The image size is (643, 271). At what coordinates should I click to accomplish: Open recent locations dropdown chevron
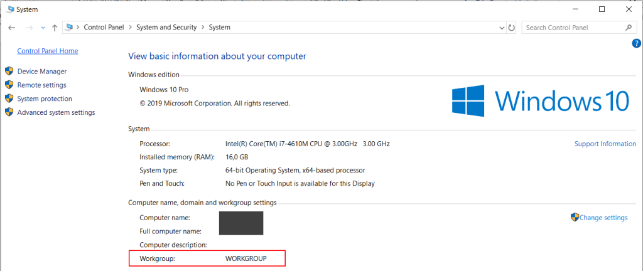43,28
